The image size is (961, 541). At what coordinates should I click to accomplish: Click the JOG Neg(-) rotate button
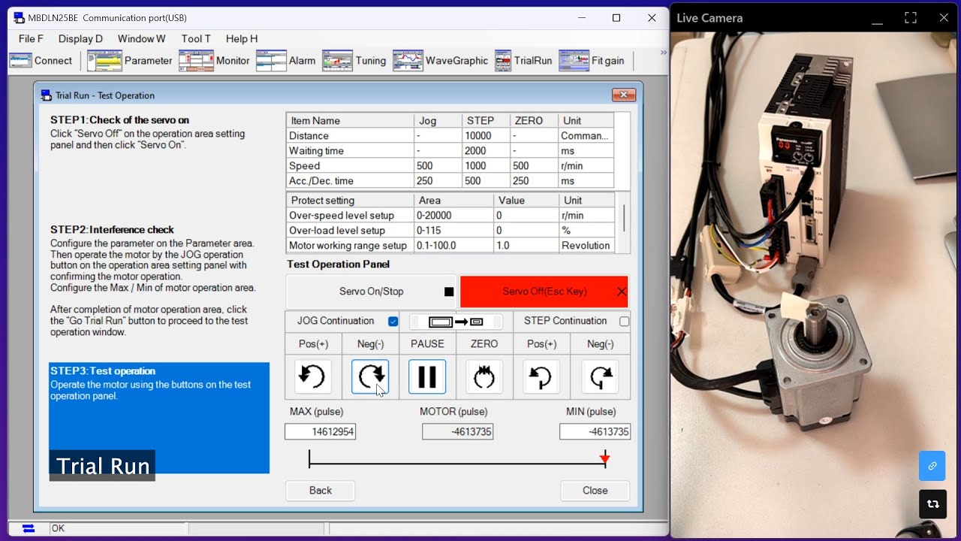(x=370, y=376)
